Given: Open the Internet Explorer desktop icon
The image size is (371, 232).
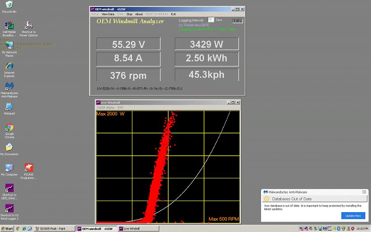Looking at the screenshot, I should tap(9, 66).
